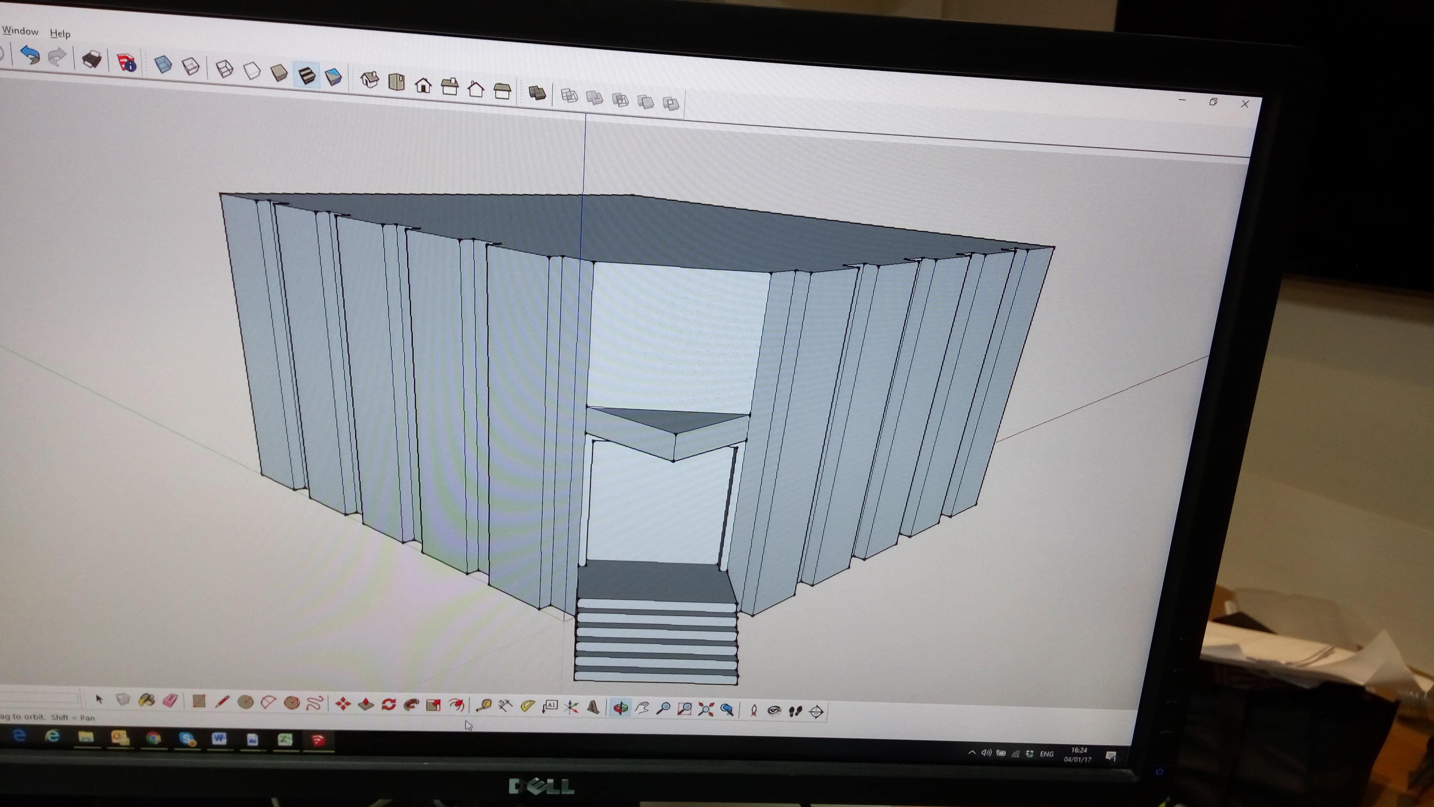
Task: Select the Pan hand tool
Action: (x=642, y=708)
